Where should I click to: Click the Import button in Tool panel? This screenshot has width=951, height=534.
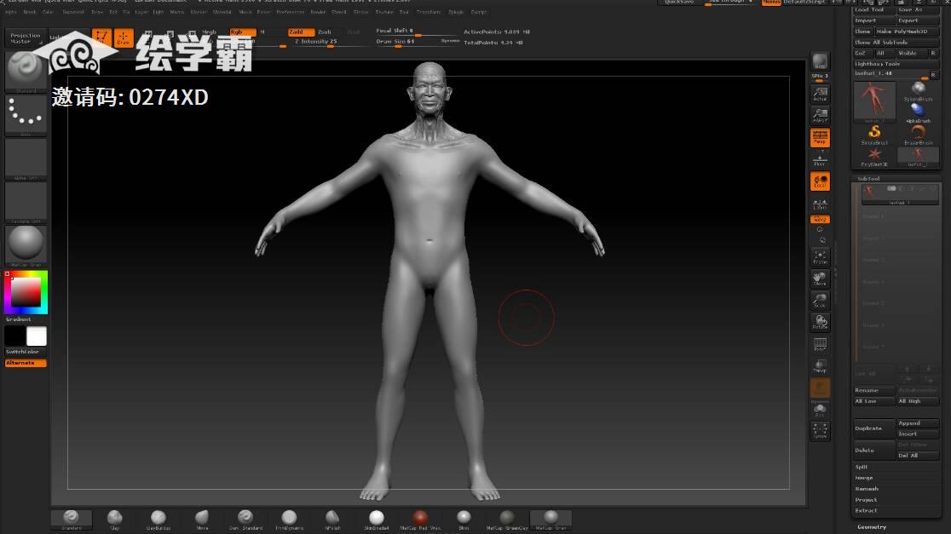tap(874, 20)
